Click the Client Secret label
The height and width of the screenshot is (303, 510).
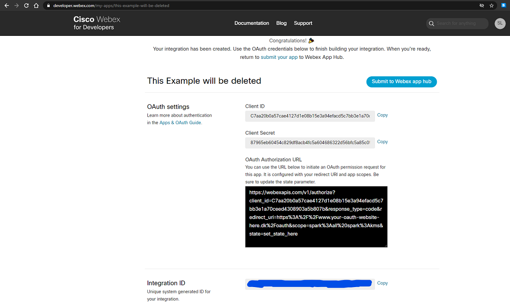[260, 133]
